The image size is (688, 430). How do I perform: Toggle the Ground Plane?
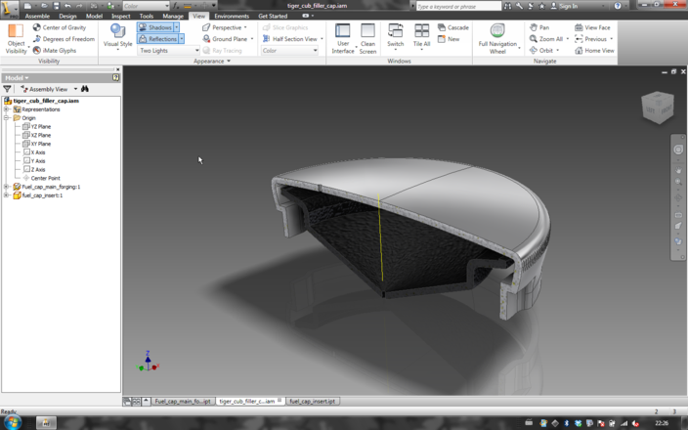click(x=225, y=39)
